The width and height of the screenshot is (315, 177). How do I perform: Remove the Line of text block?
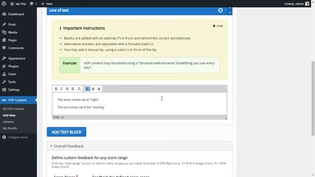pos(220,10)
